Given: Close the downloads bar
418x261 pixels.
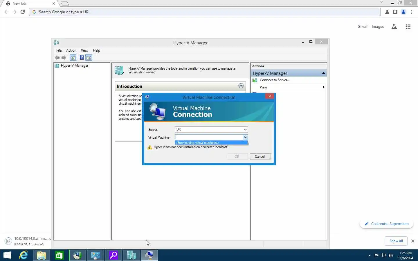Looking at the screenshot, I should [413, 241].
